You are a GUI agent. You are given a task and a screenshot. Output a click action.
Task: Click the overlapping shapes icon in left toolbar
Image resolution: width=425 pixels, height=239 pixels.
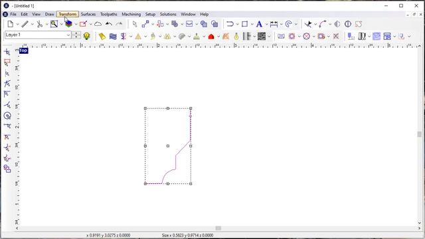coord(7,169)
